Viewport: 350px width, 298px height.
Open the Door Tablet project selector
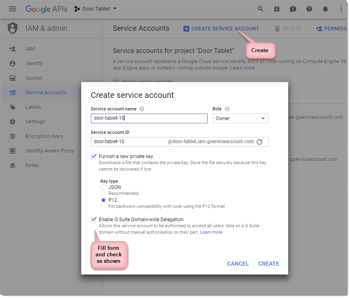96,9
